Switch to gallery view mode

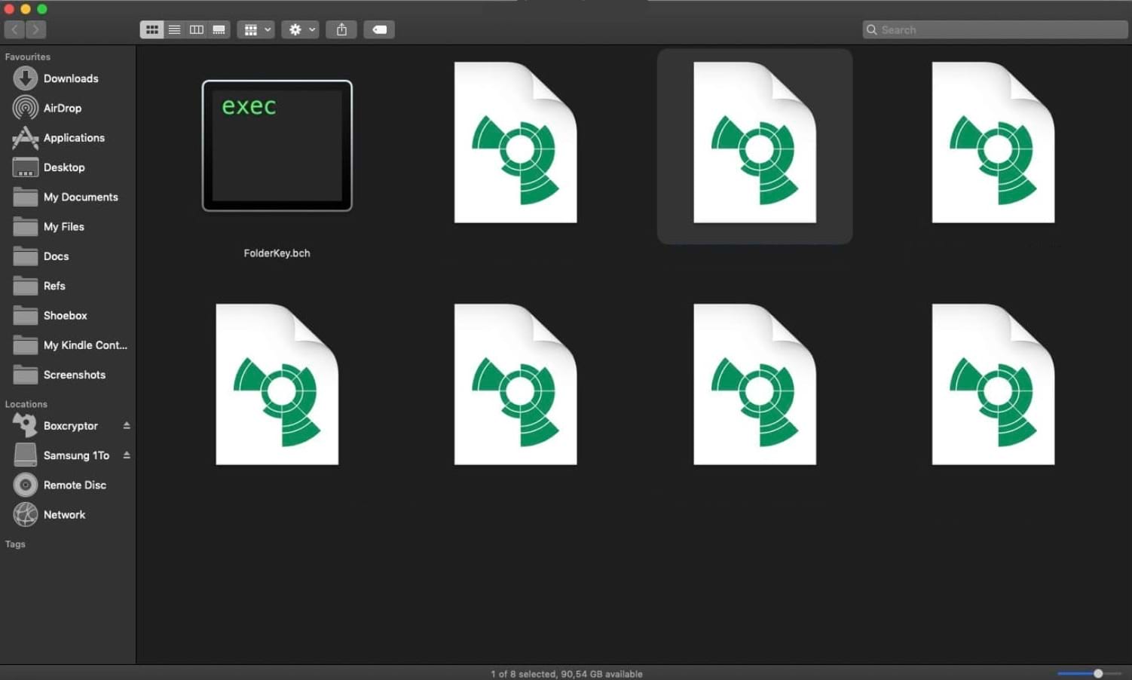coord(219,29)
